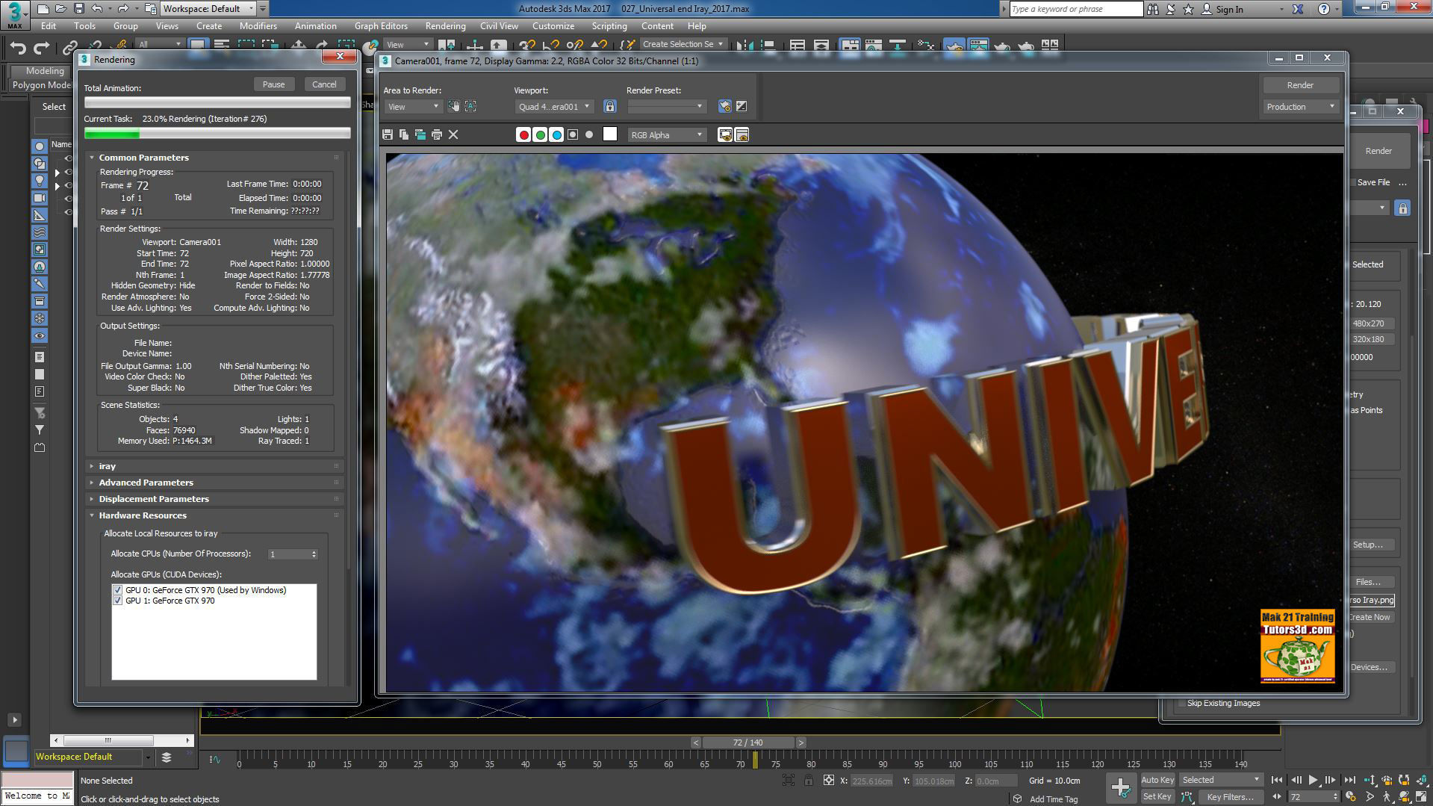Toggle the Lock to Viewport padlock
1433x806 pixels.
click(x=610, y=106)
